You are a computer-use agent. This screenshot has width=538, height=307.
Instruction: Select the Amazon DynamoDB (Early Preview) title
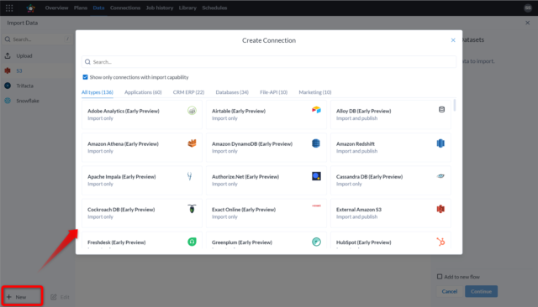point(252,143)
